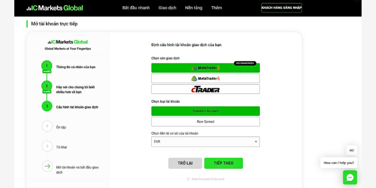Click step 4 circle for Ôn tập
This screenshot has width=376, height=188.
(x=47, y=126)
